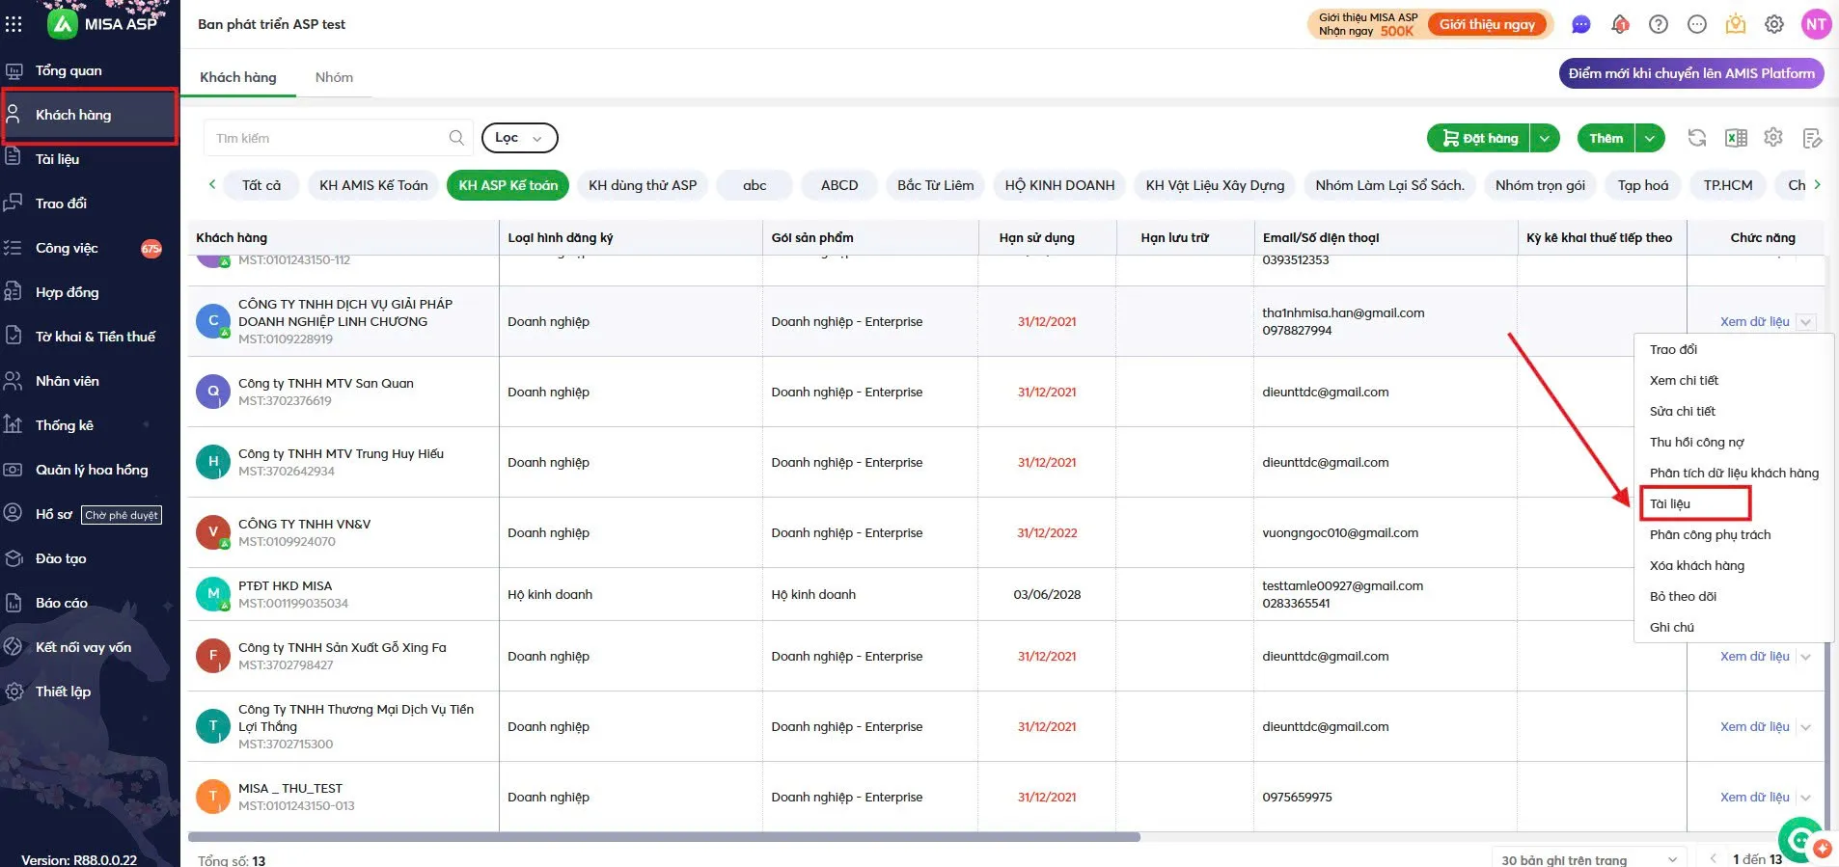Click the Giới thiệu ngay button

(1487, 24)
